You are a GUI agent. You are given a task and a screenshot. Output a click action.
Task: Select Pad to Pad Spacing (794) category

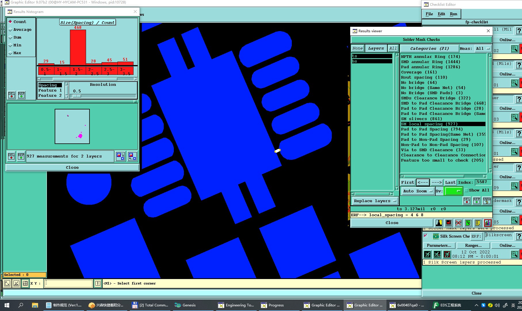(x=432, y=129)
